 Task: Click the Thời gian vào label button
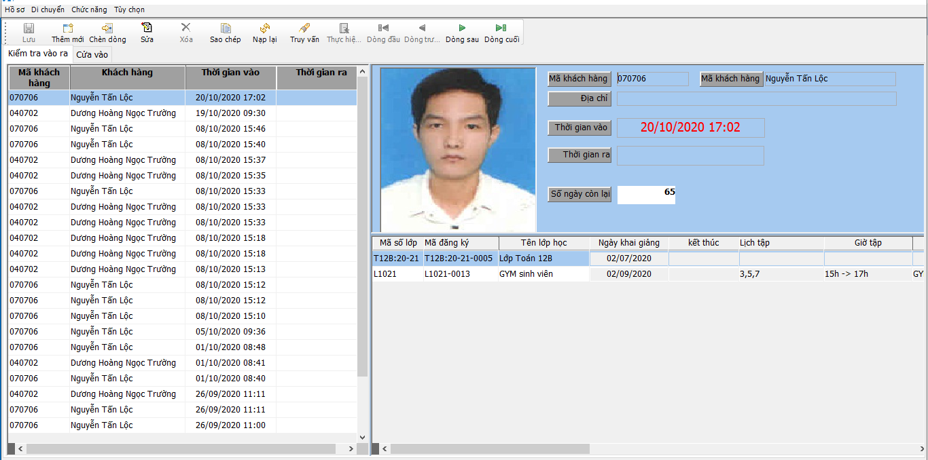pos(579,128)
